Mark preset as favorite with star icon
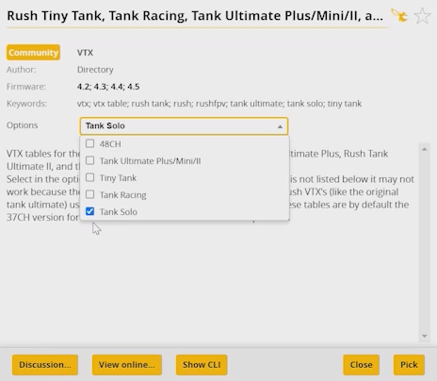This screenshot has width=437, height=381. (422, 16)
